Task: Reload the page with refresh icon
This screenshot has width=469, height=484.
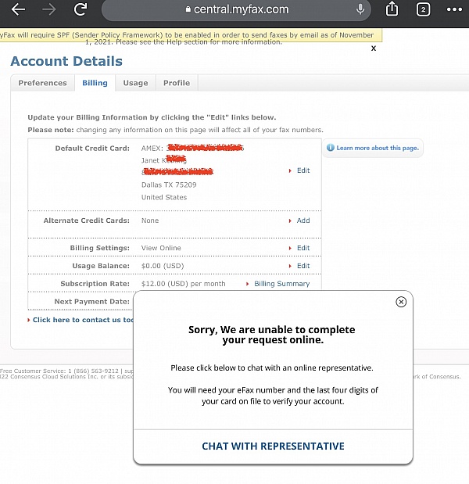Action: click(80, 10)
